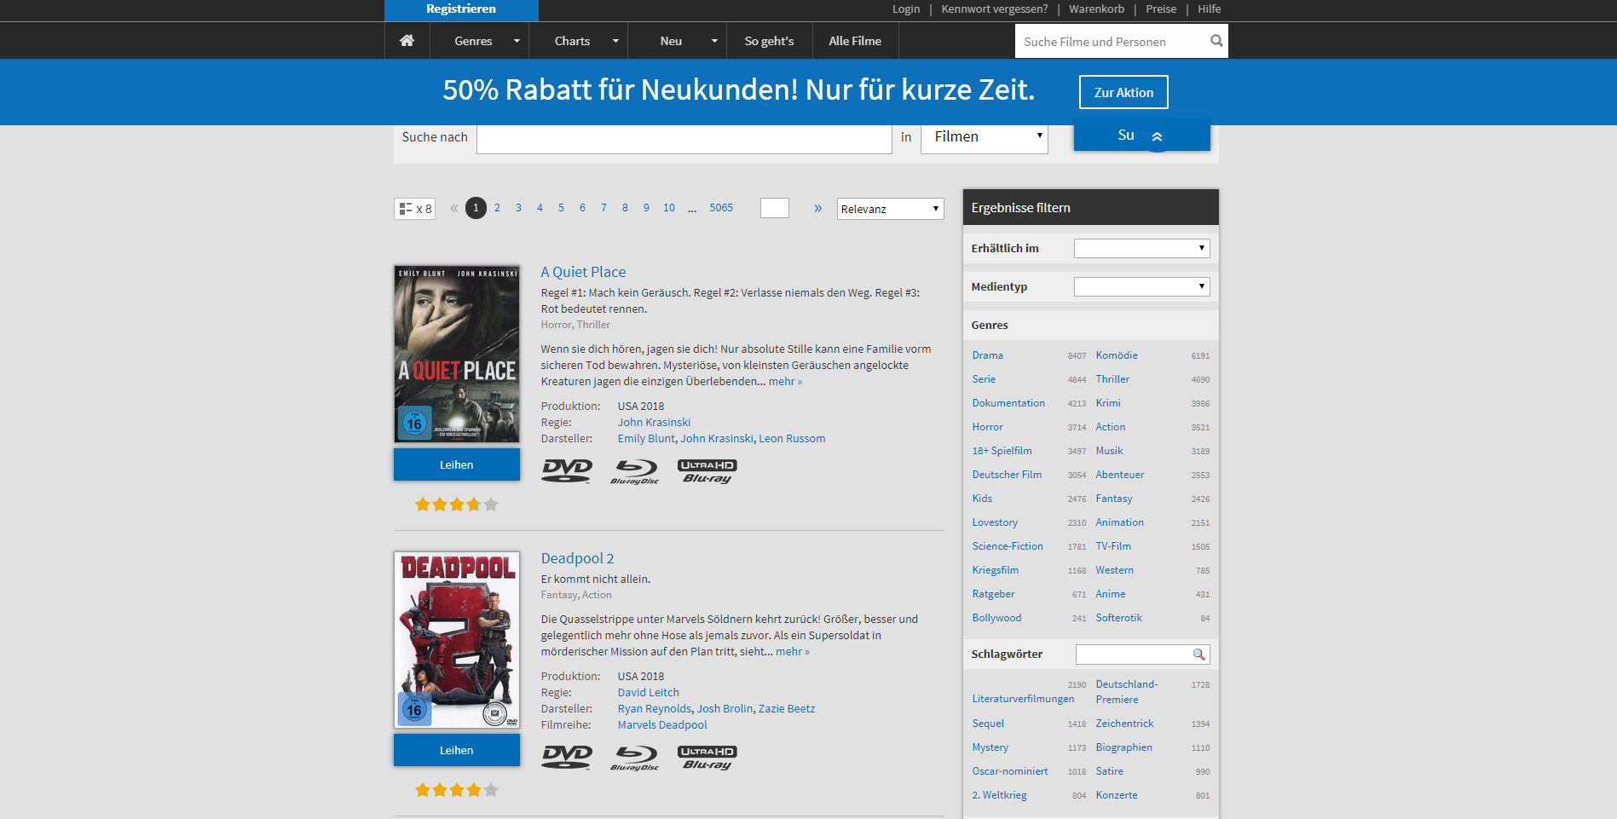
Task: Click Kennwort vergessen? link
Action: 995,9
